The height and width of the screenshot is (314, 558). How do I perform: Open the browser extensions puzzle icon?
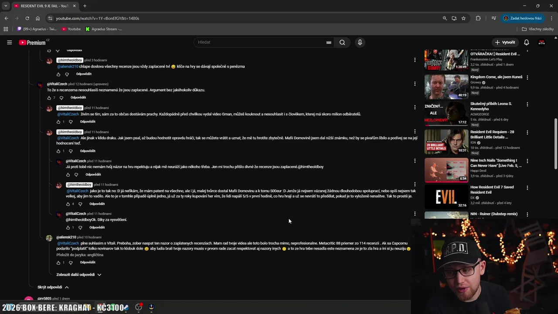point(478,18)
